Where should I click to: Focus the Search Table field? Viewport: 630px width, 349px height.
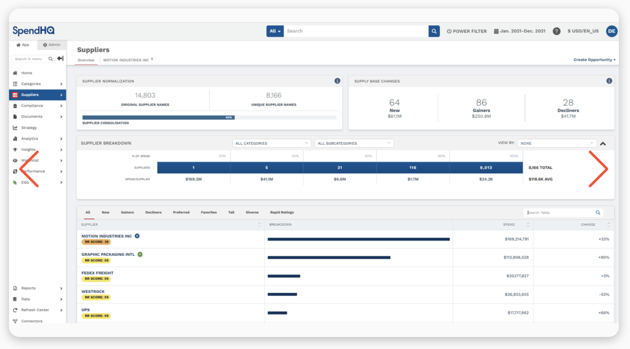pyautogui.click(x=559, y=213)
